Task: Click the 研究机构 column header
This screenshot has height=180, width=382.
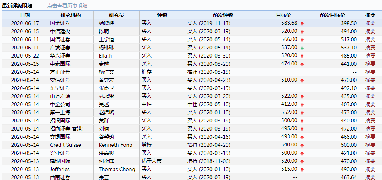Action: pos(71,15)
